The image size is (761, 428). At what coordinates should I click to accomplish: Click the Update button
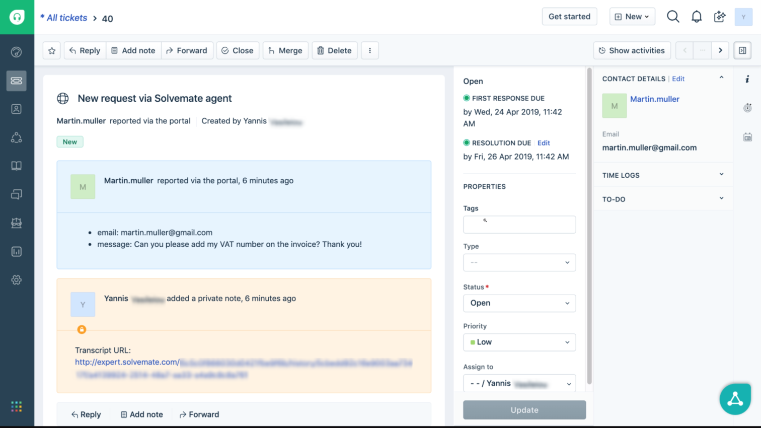pyautogui.click(x=524, y=410)
